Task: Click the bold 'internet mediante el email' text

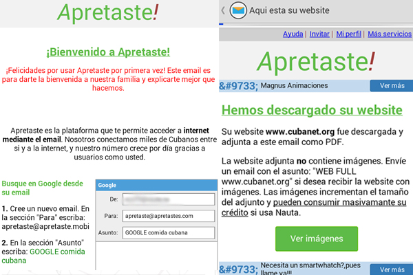Action: click(106, 135)
